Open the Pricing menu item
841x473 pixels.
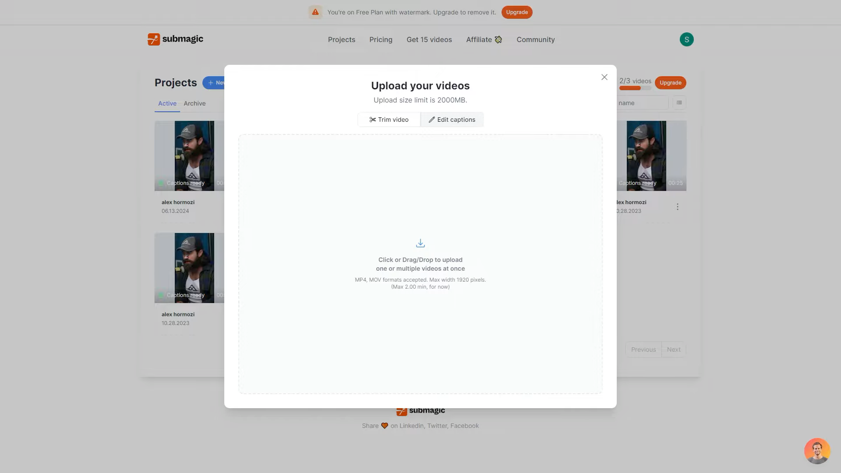pos(381,39)
